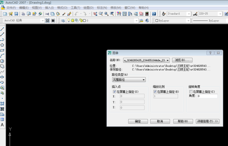The width and height of the screenshot is (228, 146).
Task: Open the path type 完整路径 dropdown
Action: [x=129, y=80]
